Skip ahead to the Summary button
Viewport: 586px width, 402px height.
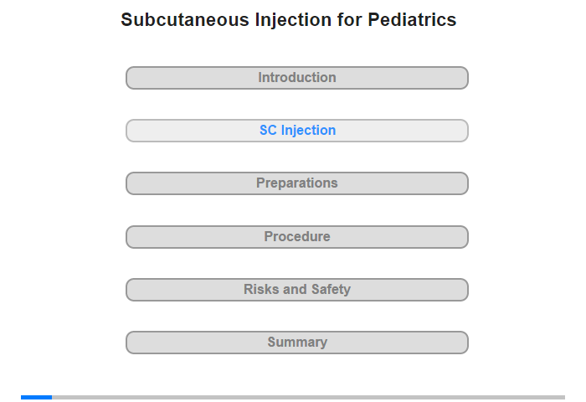296,343
